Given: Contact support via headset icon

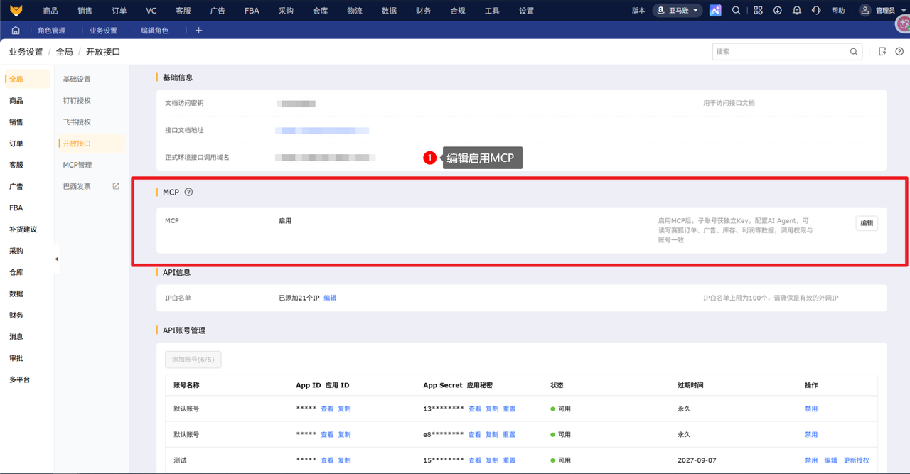Looking at the screenshot, I should coord(816,10).
